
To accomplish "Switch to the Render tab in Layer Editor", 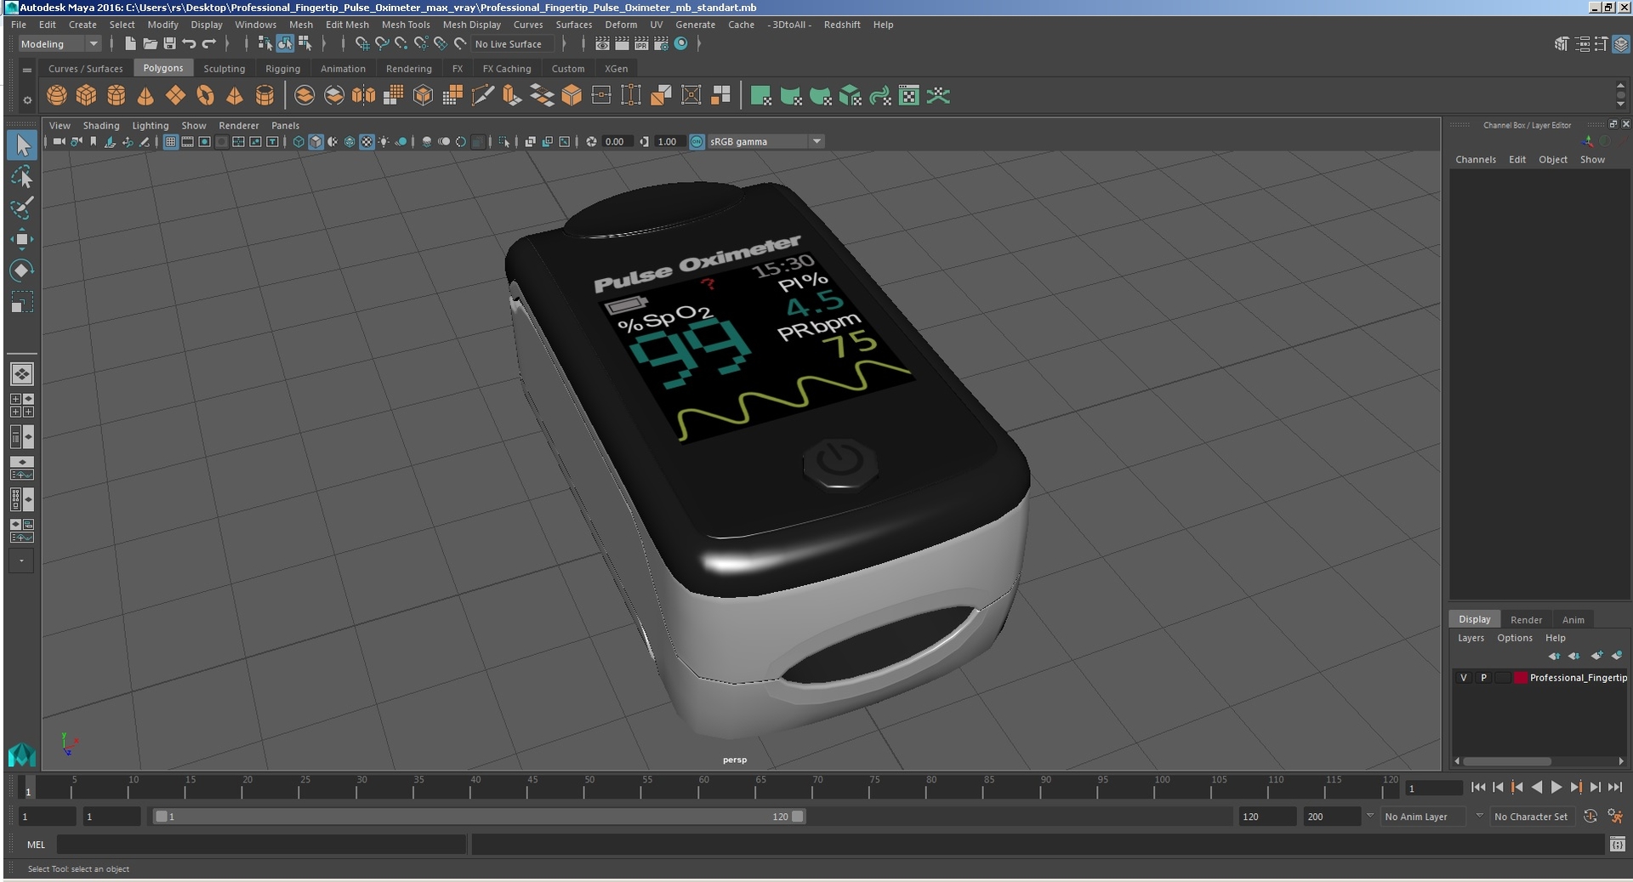I will point(1527,620).
